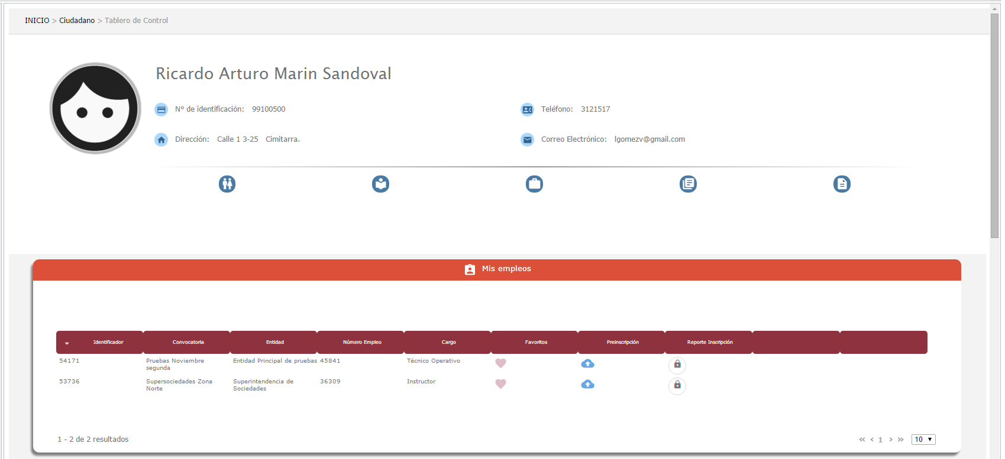Open the results-per-page dropdown showing 10
This screenshot has height=459, width=1005.
[923, 440]
